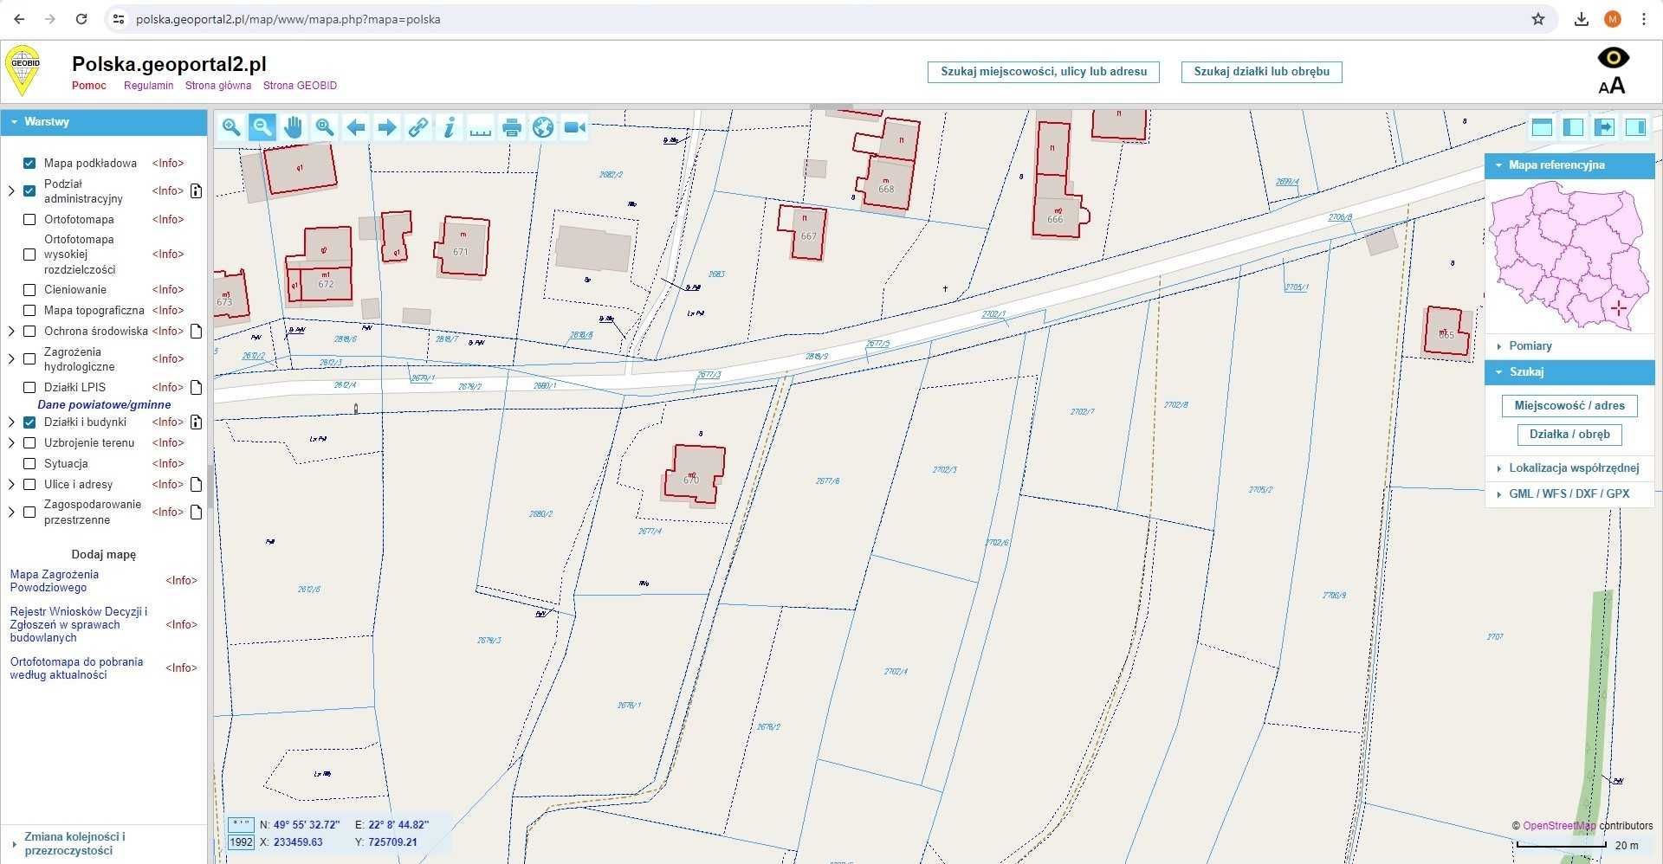The width and height of the screenshot is (1663, 864).
Task: Click the Poland reference map thumbnail
Action: click(1569, 256)
